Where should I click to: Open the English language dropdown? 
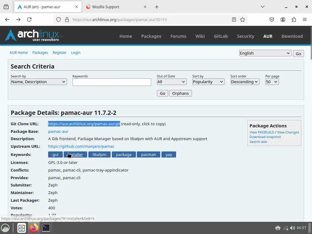pyautogui.click(x=265, y=53)
